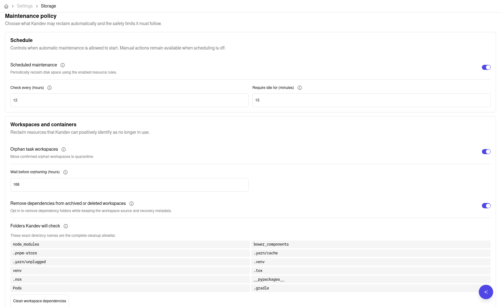The height and width of the screenshot is (307, 501).
Task: Select the .yarn/cache folder entry
Action: click(x=371, y=253)
